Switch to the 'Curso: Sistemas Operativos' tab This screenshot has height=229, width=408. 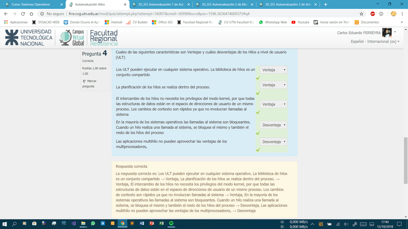click(x=32, y=4)
